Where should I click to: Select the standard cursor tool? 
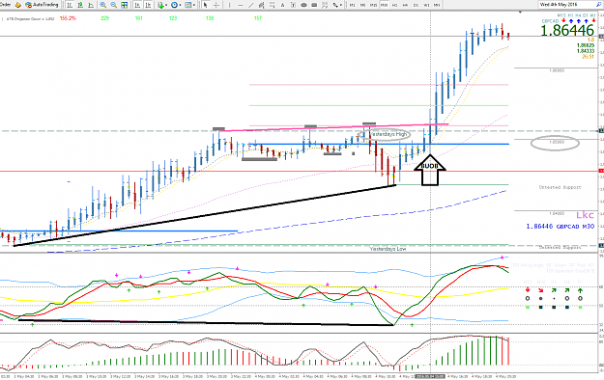click(205, 5)
